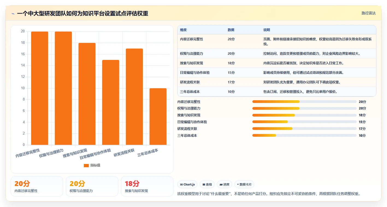387x207 pixels.
Task: Click 内容迁移完整性 table row cell
Action: 192,39
